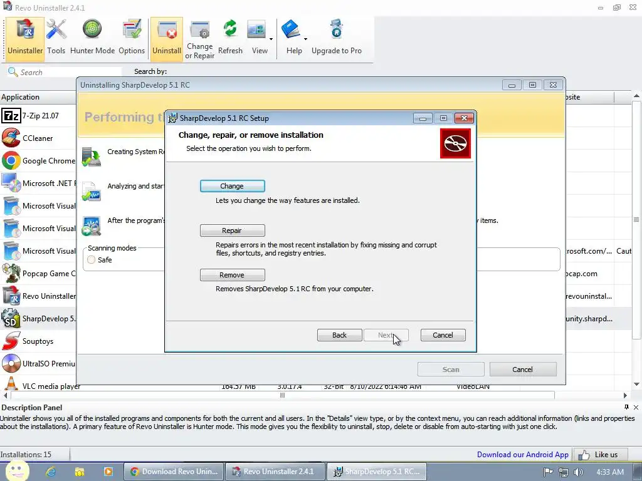Click the Uninstall toolbar button
Image resolution: width=642 pixels, height=481 pixels.
[x=167, y=39]
